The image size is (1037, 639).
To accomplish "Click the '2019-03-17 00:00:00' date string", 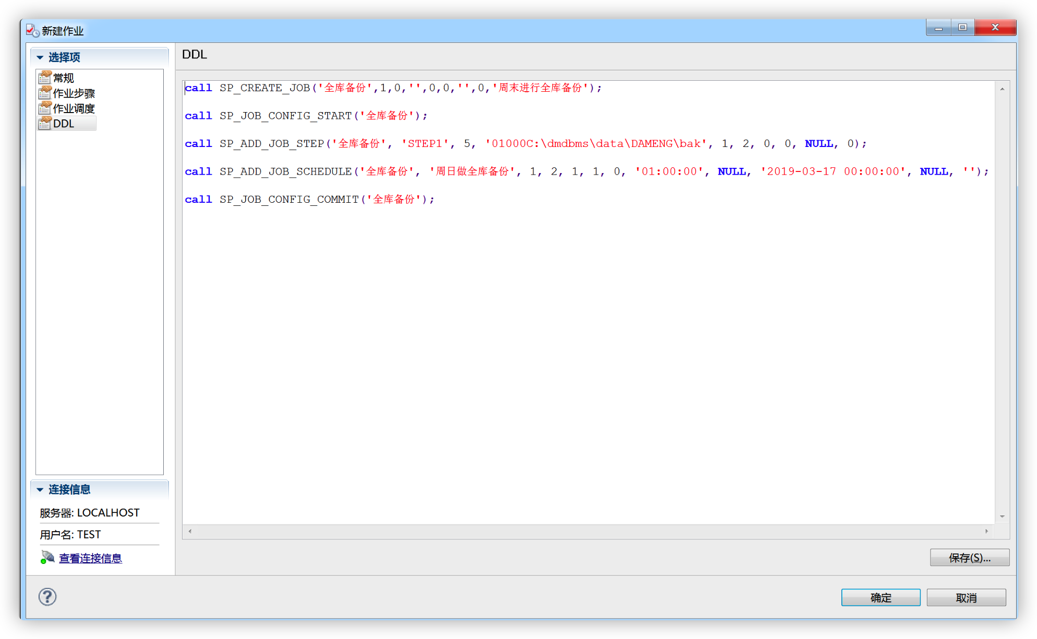I will 833,171.
